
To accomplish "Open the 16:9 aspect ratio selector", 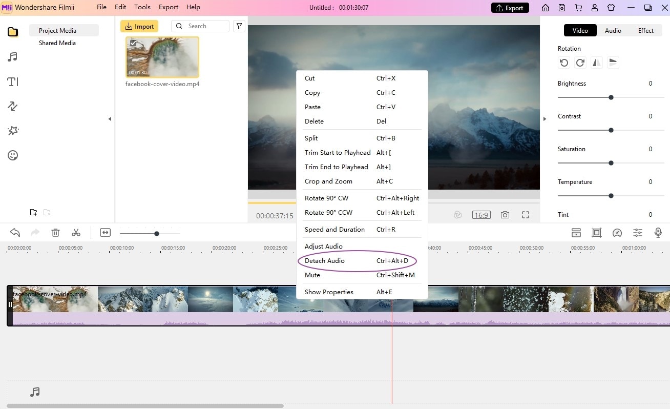I will point(481,215).
